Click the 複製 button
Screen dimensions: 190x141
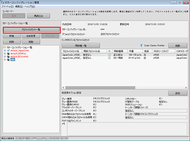coord(31,42)
